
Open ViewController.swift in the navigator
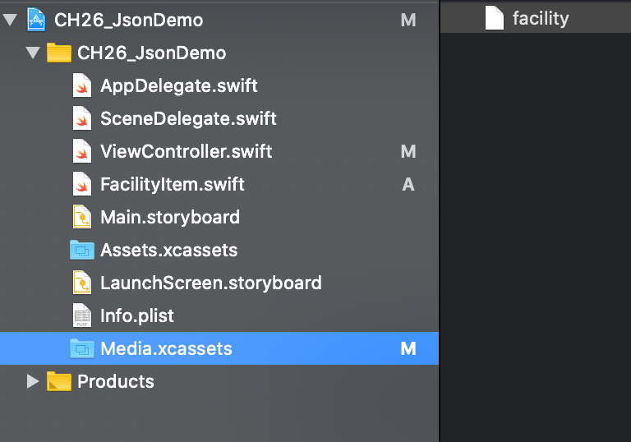pyautogui.click(x=186, y=151)
